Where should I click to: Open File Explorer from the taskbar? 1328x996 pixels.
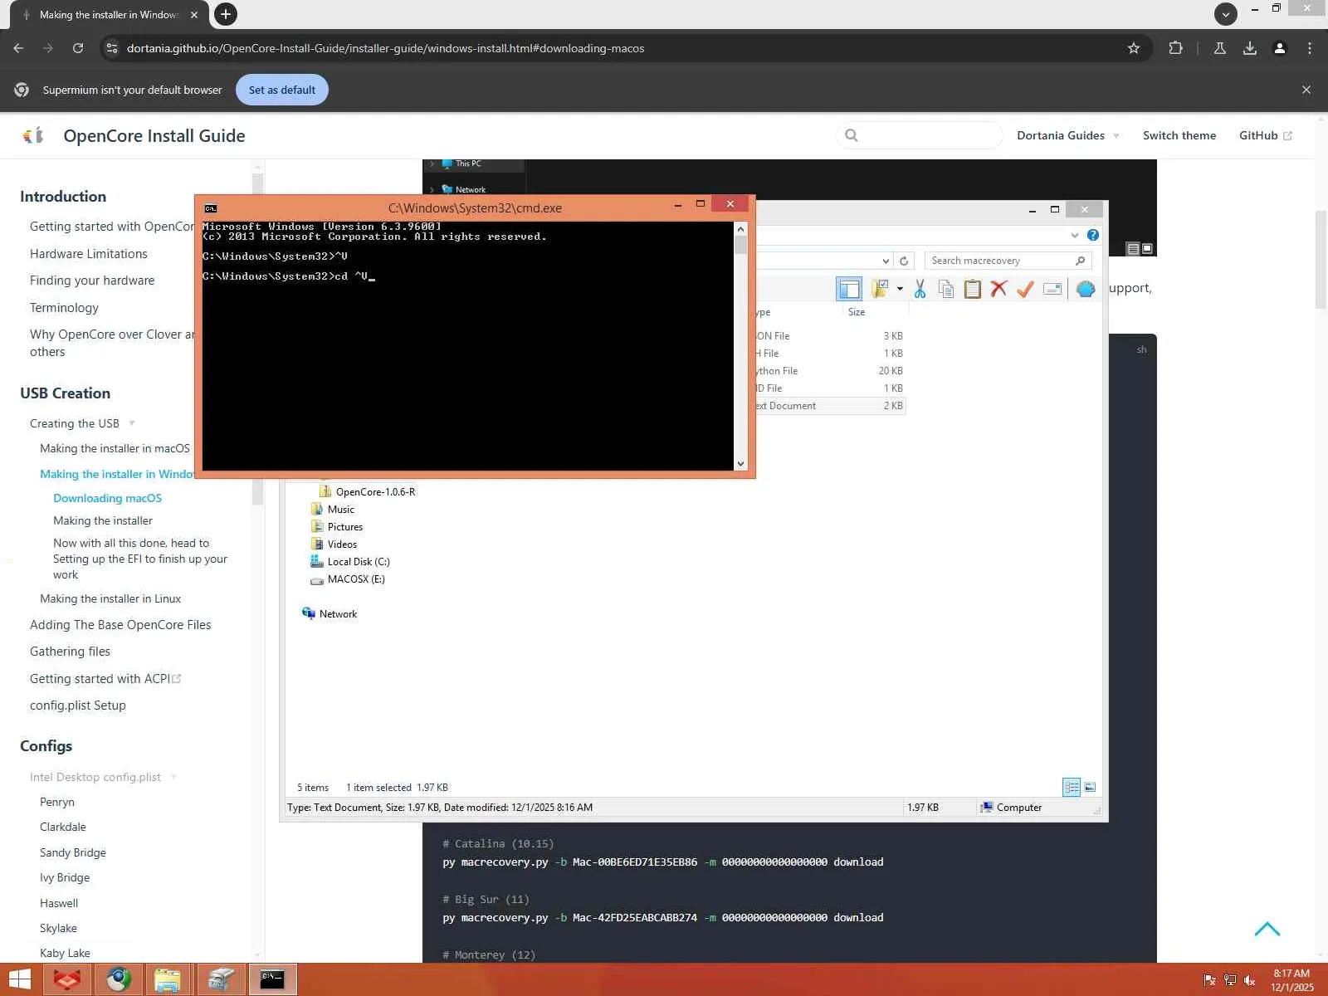coord(168,980)
